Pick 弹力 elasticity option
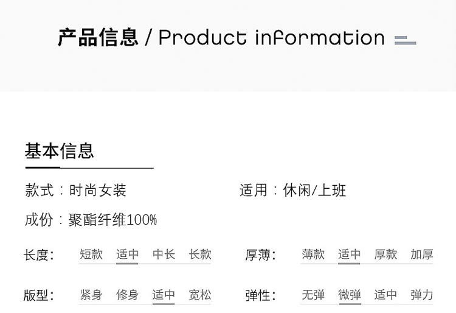456x313 pixels. (x=421, y=295)
